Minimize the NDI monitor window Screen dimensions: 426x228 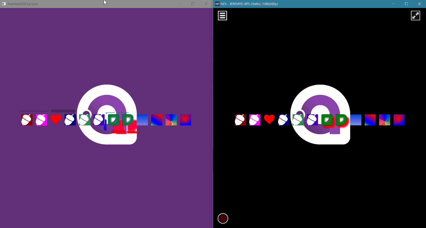tap(393, 4)
